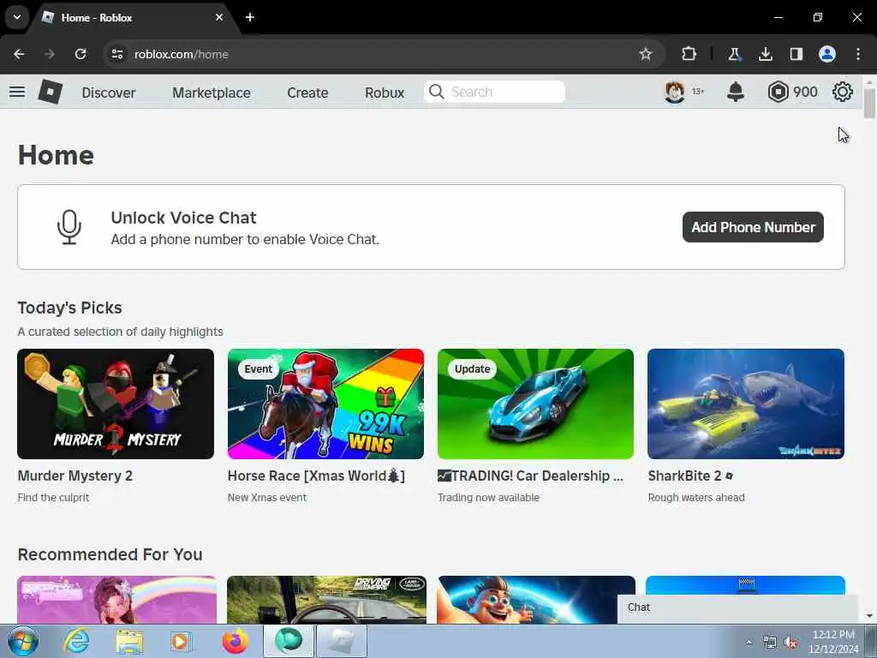This screenshot has height=658, width=877.
Task: Open the browser downloads icon
Action: coord(765,54)
